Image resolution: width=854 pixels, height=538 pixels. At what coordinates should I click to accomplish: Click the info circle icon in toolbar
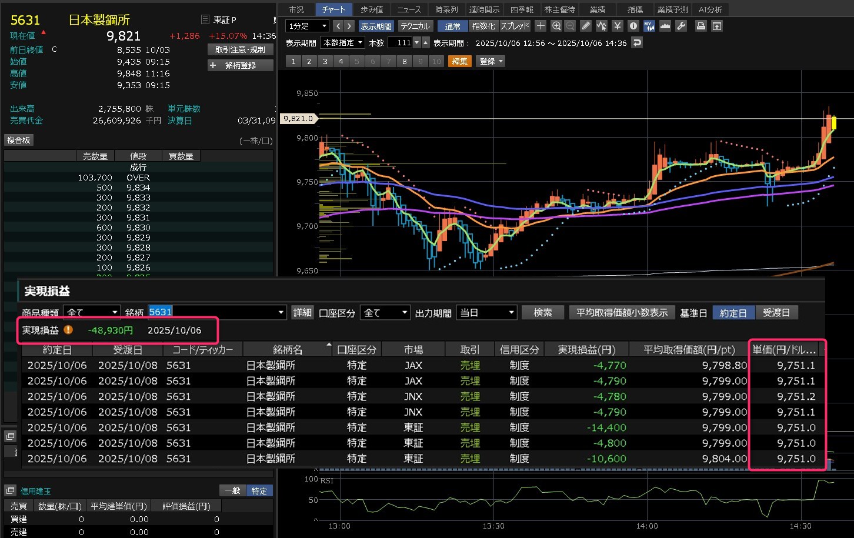coord(633,26)
